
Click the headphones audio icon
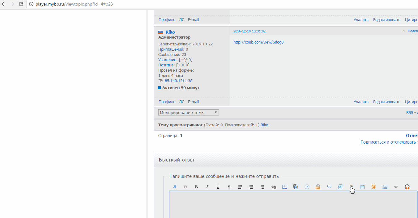(407, 187)
